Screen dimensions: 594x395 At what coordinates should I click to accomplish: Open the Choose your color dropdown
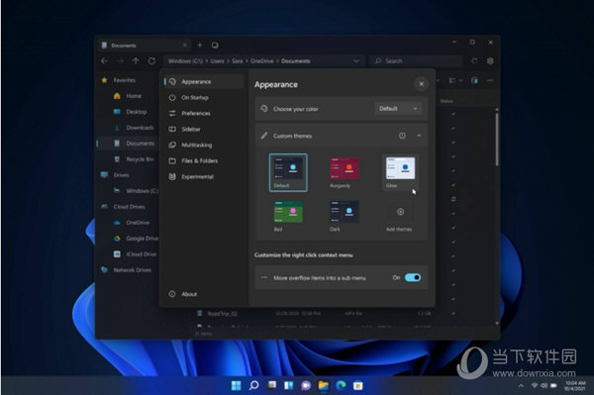pyautogui.click(x=398, y=109)
